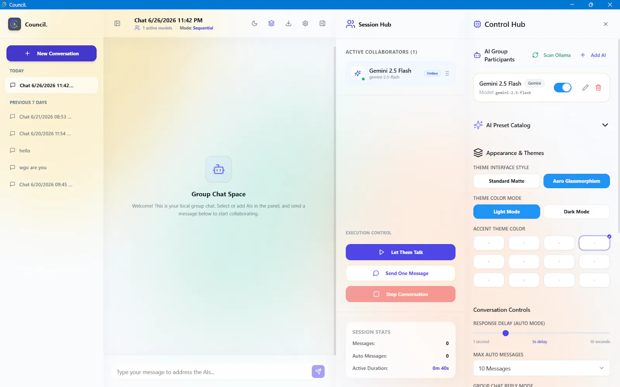Click the 'Chat 6/26/2026 11:42 PM' title
The height and width of the screenshot is (387, 620).
click(168, 20)
